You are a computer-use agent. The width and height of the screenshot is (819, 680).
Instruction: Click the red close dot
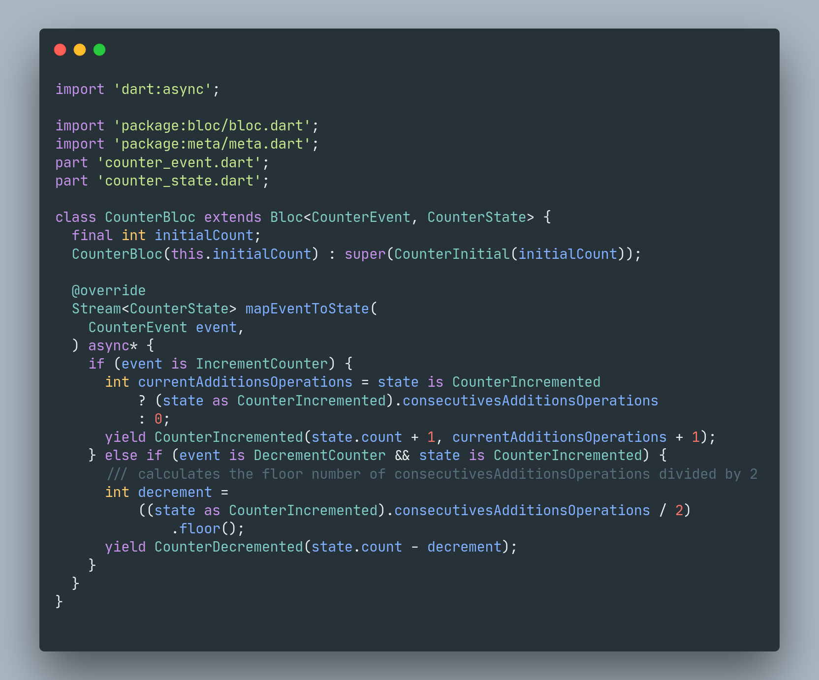click(60, 50)
